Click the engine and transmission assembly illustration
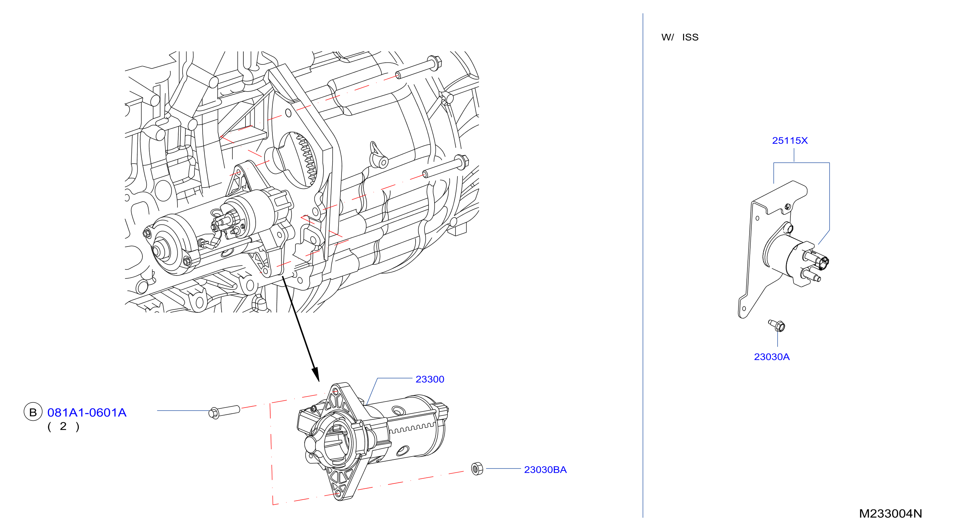The image size is (959, 531). [x=302, y=182]
